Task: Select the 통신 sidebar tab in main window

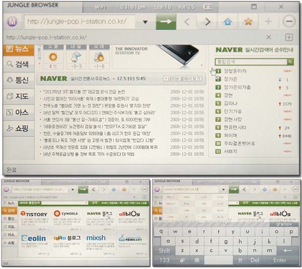Action: click(x=19, y=80)
